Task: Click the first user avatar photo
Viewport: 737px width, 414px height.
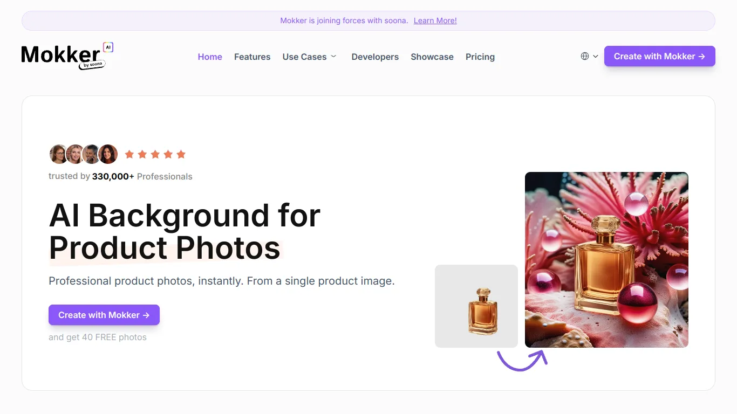Action: [x=58, y=154]
